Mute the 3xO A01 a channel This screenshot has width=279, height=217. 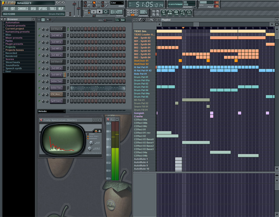click(39, 36)
